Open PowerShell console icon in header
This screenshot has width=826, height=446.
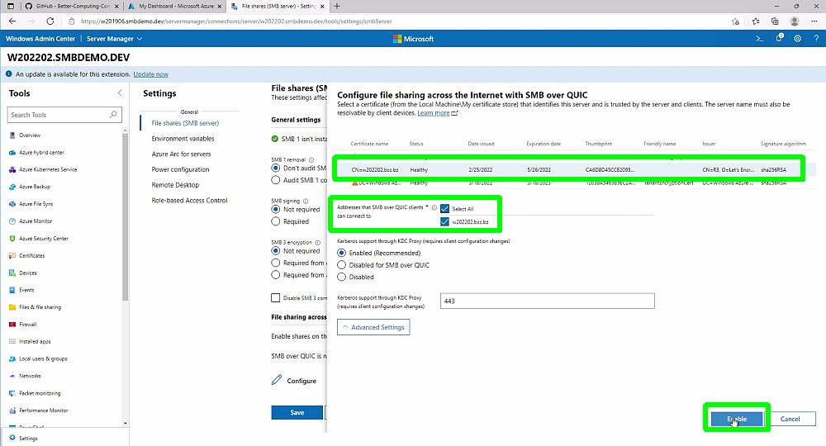coord(759,39)
